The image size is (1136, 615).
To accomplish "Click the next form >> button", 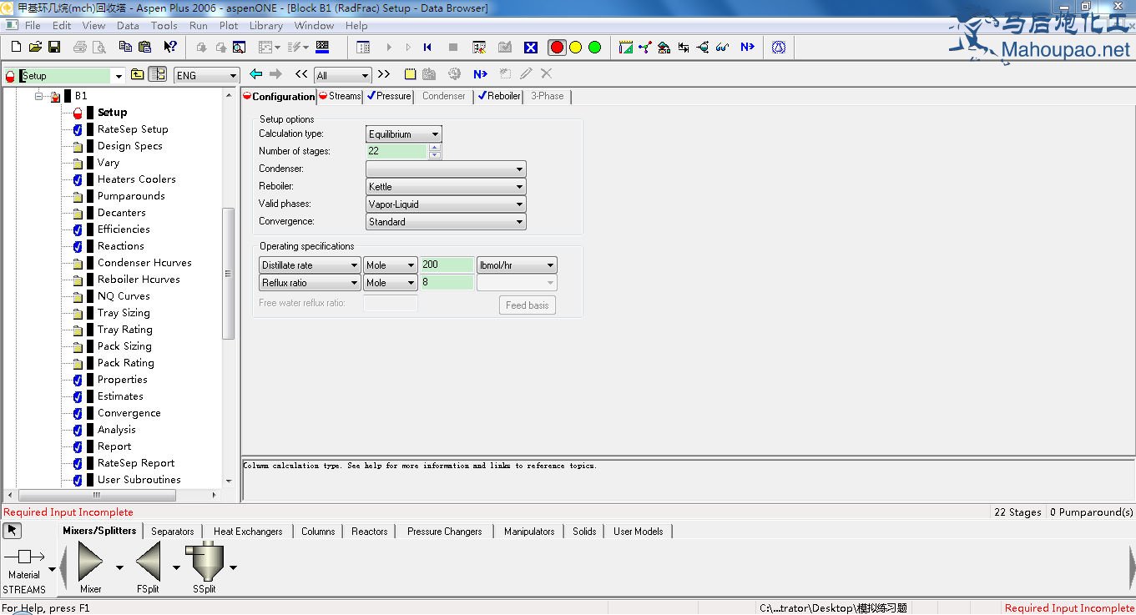I will 384,74.
